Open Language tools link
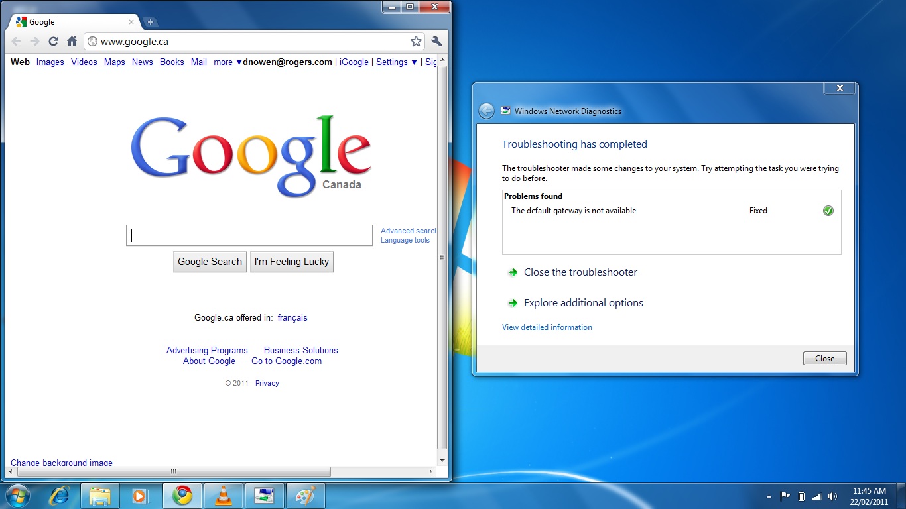The image size is (906, 509). [x=405, y=240]
